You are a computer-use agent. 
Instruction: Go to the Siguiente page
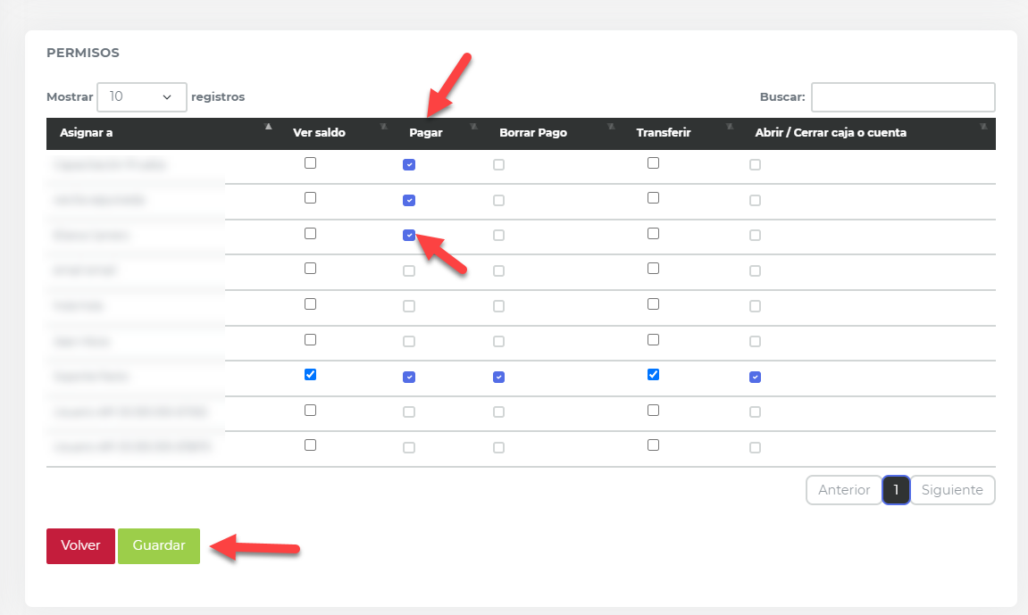click(951, 490)
